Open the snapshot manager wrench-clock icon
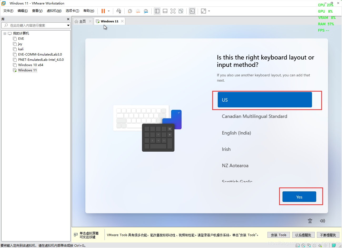342x248 pixels. click(x=146, y=11)
